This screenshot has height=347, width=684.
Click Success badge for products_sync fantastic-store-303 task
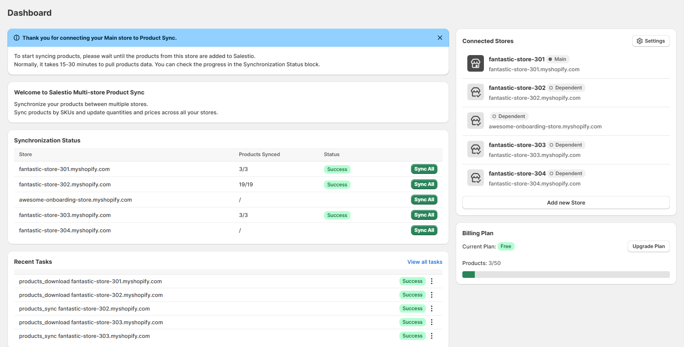coord(413,336)
